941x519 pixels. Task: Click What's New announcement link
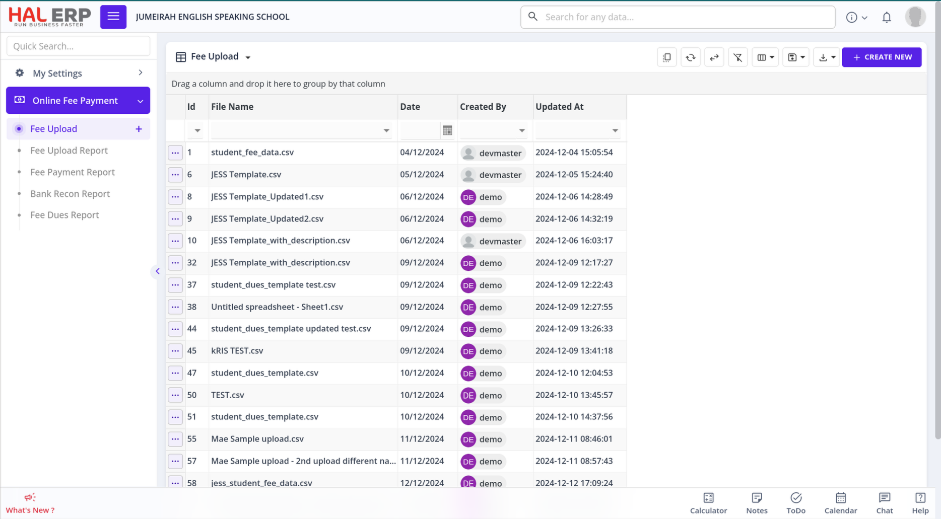tap(30, 503)
